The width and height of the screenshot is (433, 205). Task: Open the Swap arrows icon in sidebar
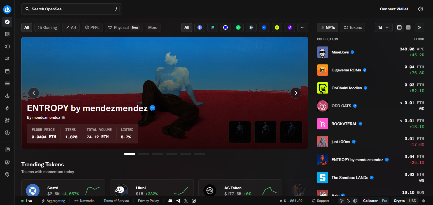(7, 59)
